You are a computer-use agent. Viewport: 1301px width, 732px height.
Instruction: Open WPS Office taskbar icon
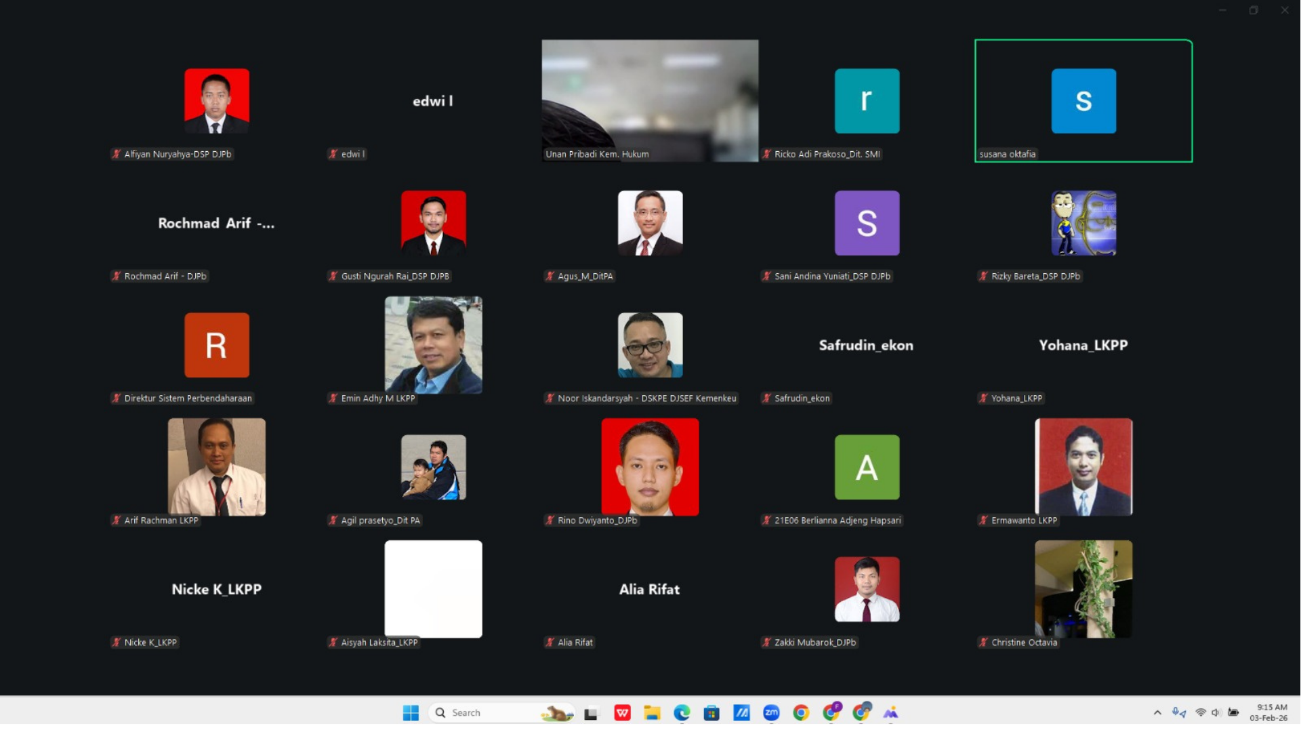pyautogui.click(x=622, y=712)
